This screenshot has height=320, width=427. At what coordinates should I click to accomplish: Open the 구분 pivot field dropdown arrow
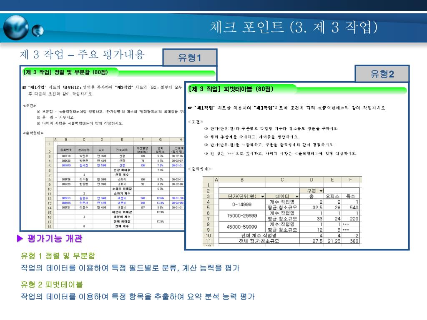pos(321,191)
